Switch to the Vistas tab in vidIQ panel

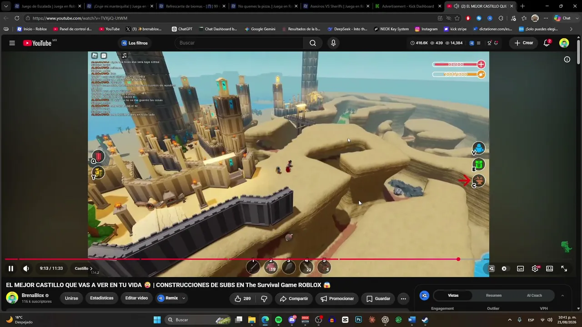(x=453, y=295)
